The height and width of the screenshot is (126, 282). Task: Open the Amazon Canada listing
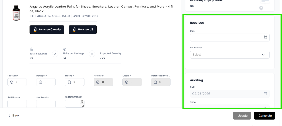(47, 30)
